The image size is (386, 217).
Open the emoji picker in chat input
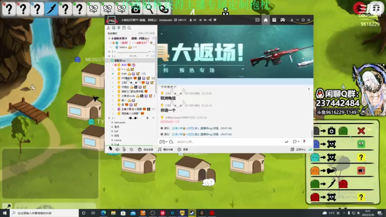(171, 142)
